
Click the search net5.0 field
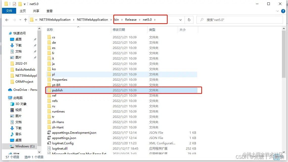coord(240,20)
